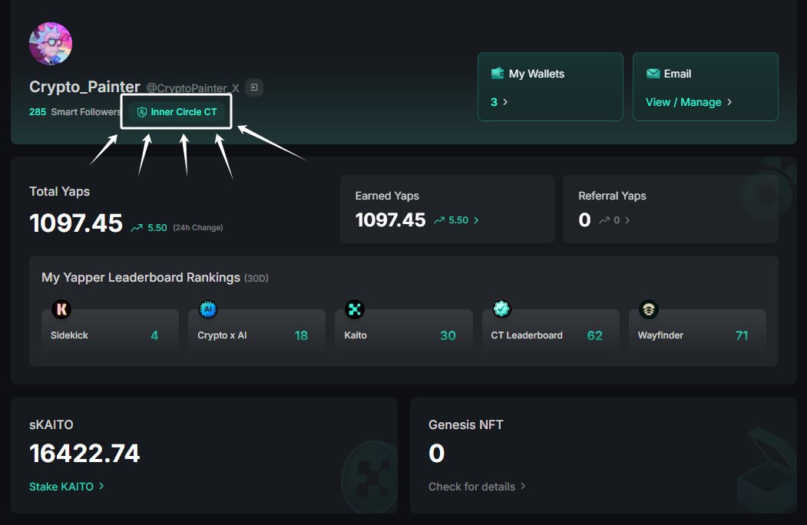Click the trend arrow in Earned Yaps card
807x525 pixels.
click(x=439, y=220)
